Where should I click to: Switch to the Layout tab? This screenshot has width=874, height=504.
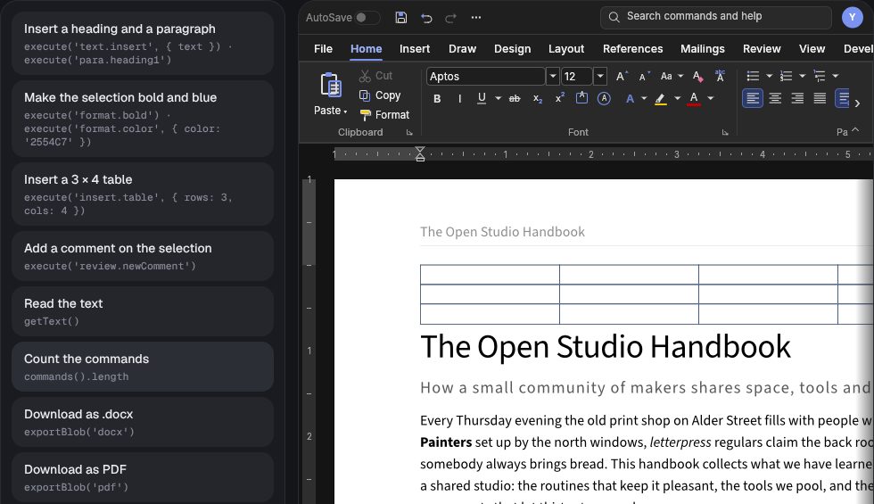pyautogui.click(x=566, y=49)
